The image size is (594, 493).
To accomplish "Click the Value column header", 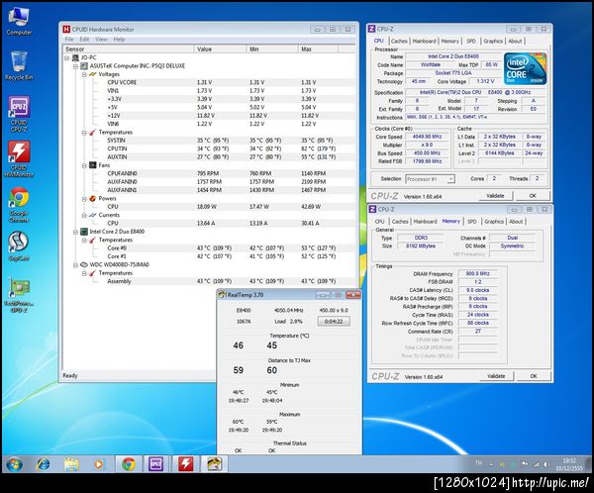I will click(x=220, y=49).
